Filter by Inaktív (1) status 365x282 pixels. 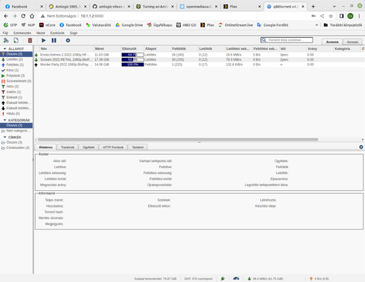coord(16,92)
